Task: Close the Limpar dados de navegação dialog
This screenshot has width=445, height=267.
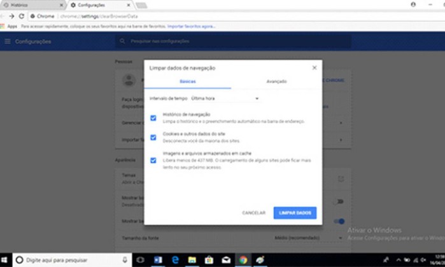Action: (314, 67)
